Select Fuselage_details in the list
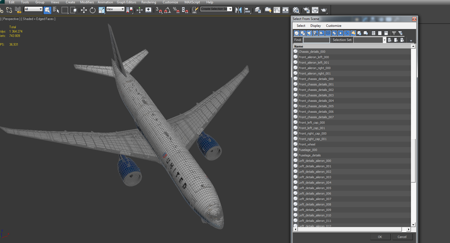The width and height of the screenshot is (450, 243). pyautogui.click(x=352, y=155)
